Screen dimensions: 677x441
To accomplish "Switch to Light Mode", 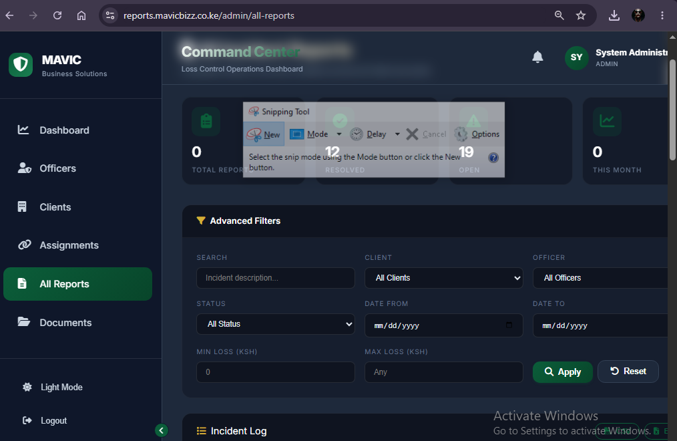I will 53,387.
